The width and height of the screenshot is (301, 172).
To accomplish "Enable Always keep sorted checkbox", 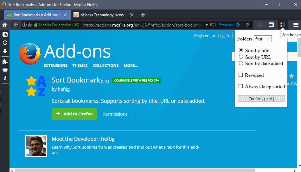I will [x=240, y=86].
